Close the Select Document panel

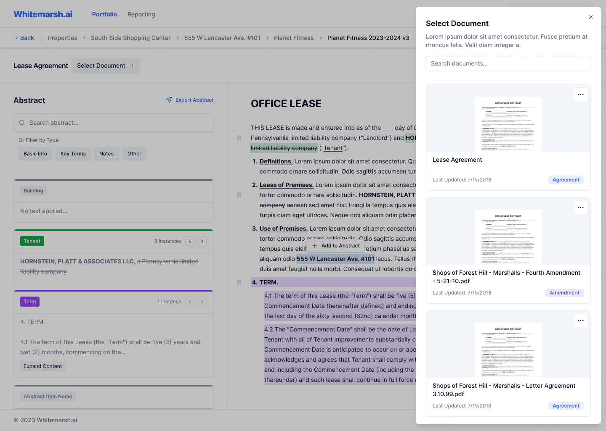pyautogui.click(x=591, y=17)
